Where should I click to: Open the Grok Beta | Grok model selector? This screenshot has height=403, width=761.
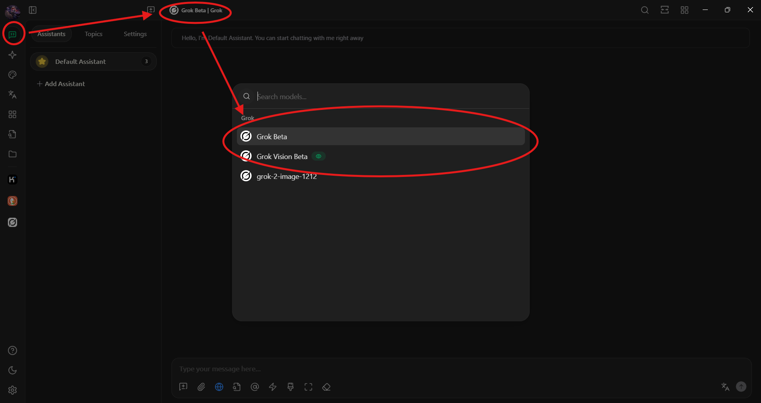point(196,10)
